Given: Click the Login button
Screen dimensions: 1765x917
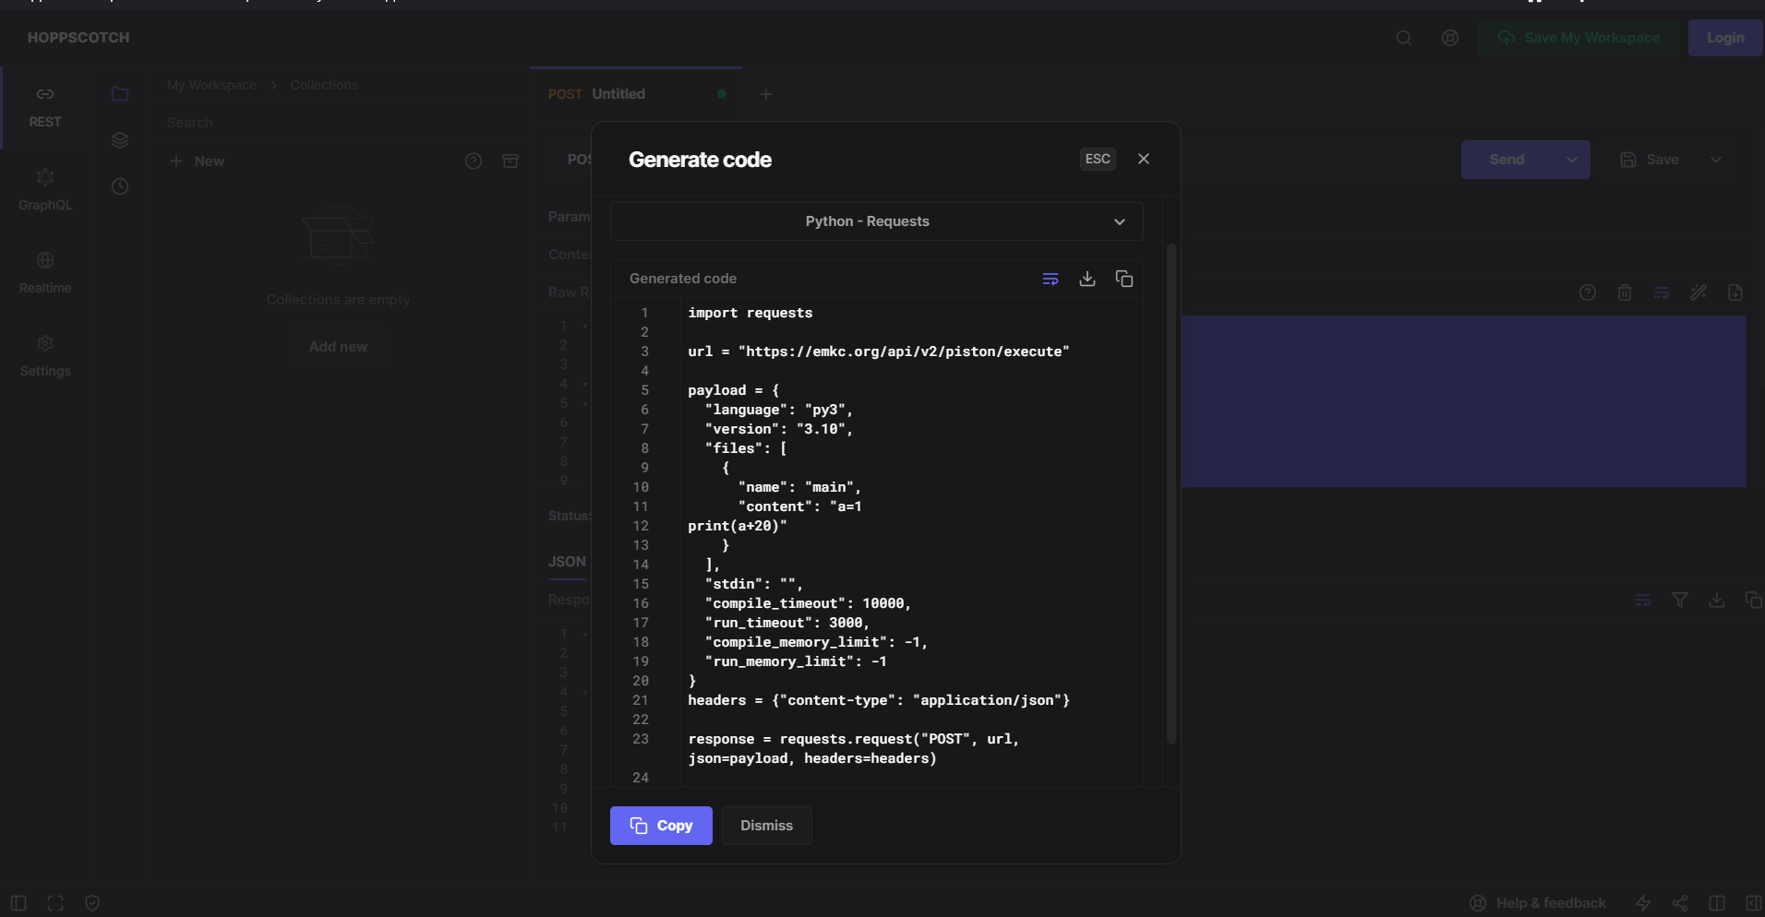Looking at the screenshot, I should click(x=1723, y=37).
